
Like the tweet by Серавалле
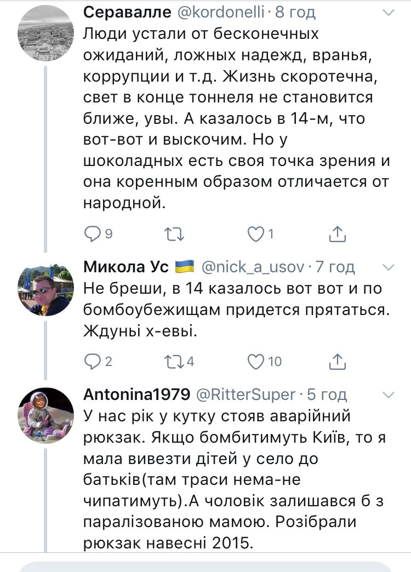(255, 234)
